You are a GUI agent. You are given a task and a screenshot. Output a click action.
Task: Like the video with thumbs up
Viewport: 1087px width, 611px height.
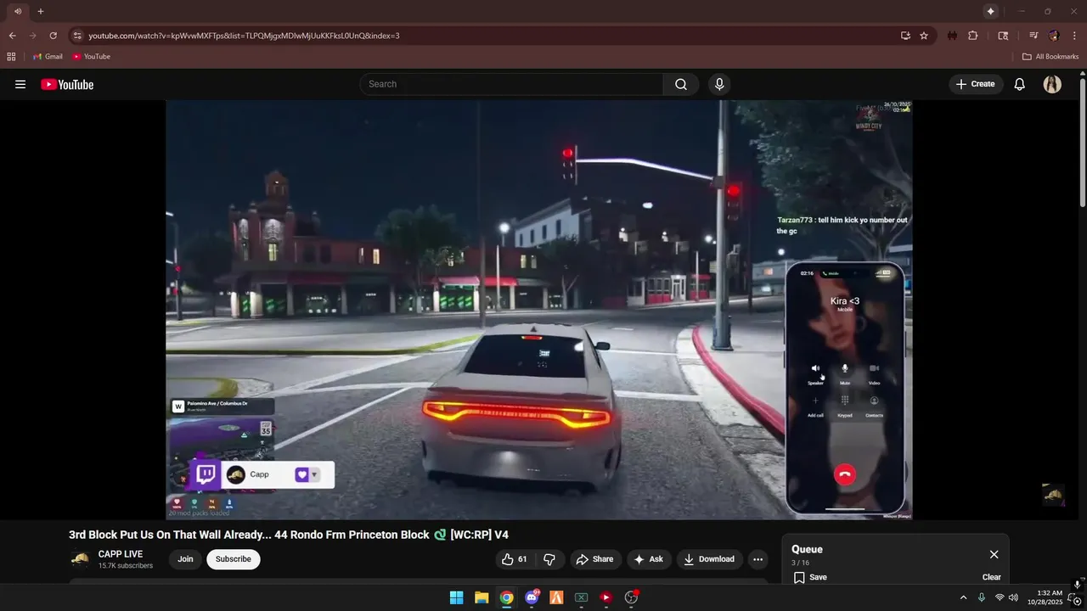click(515, 559)
